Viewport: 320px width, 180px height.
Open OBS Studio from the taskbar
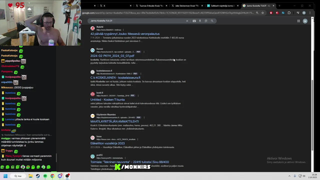coord(67,176)
